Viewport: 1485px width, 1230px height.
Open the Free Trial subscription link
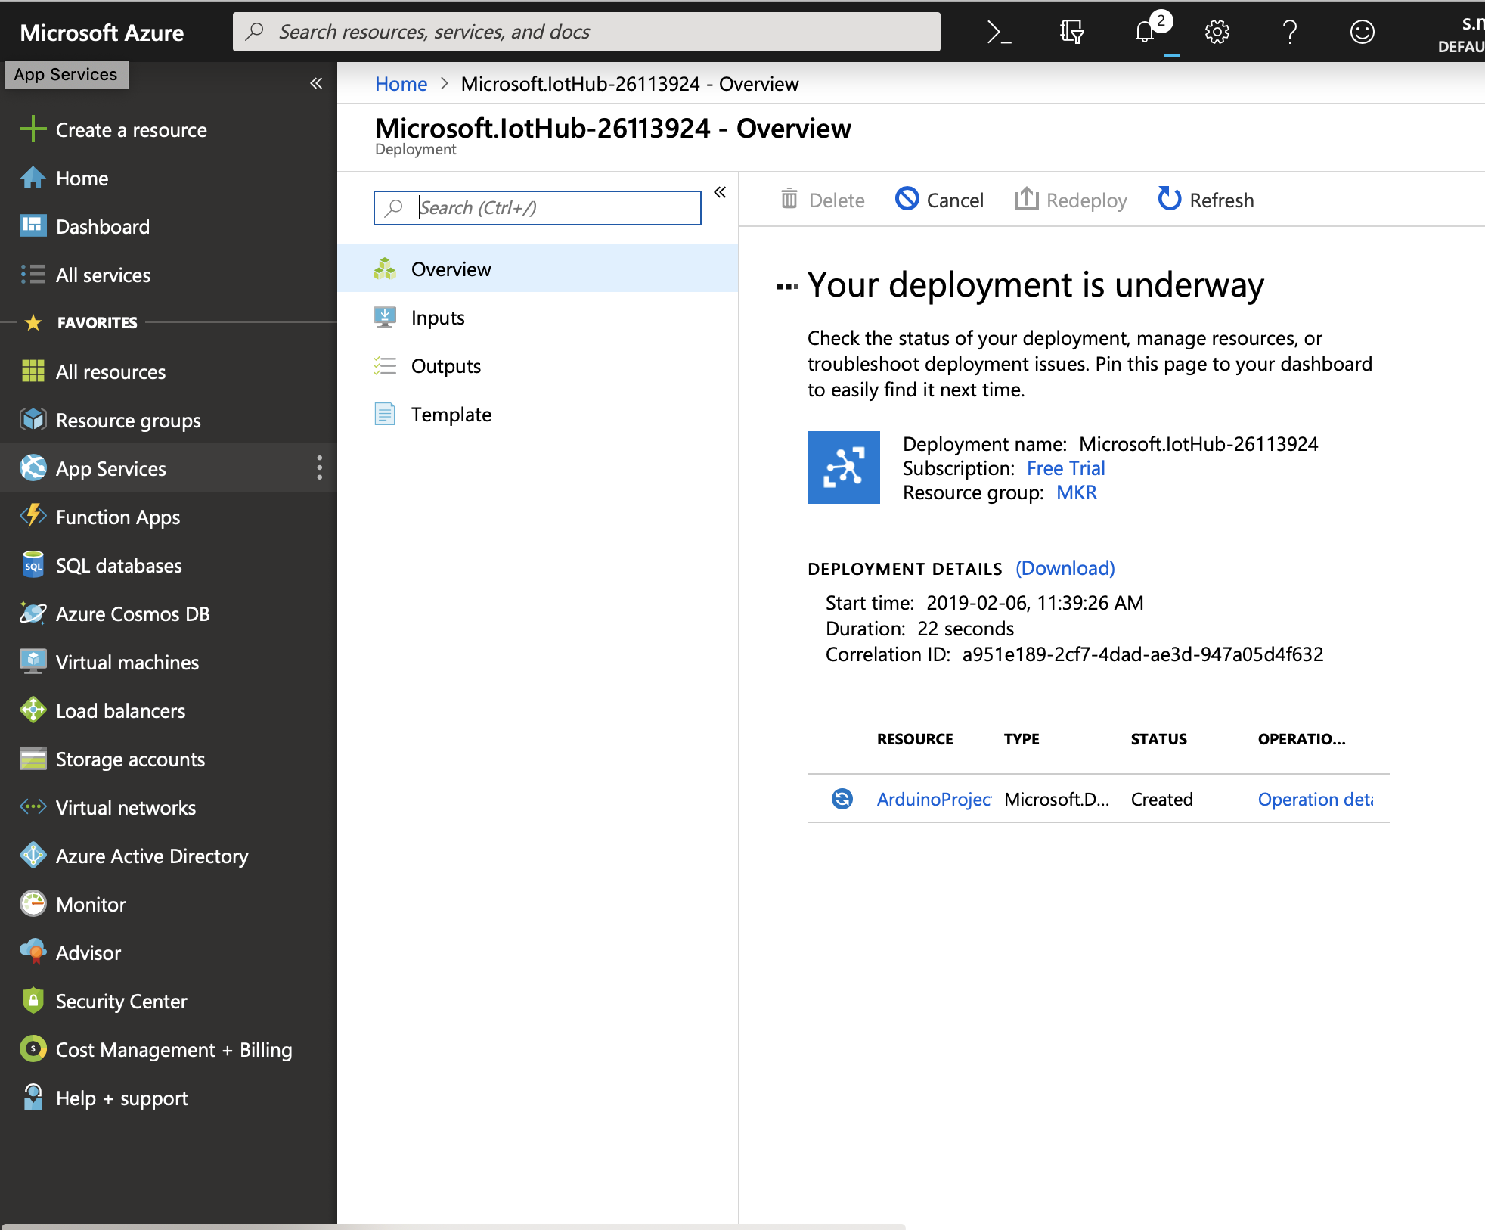tap(1065, 467)
